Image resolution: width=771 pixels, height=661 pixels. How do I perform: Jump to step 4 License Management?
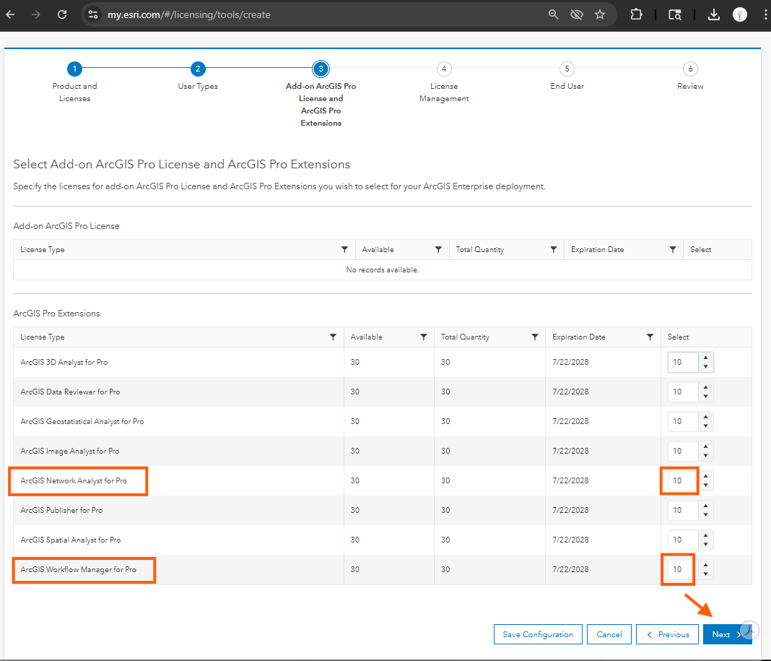point(444,69)
